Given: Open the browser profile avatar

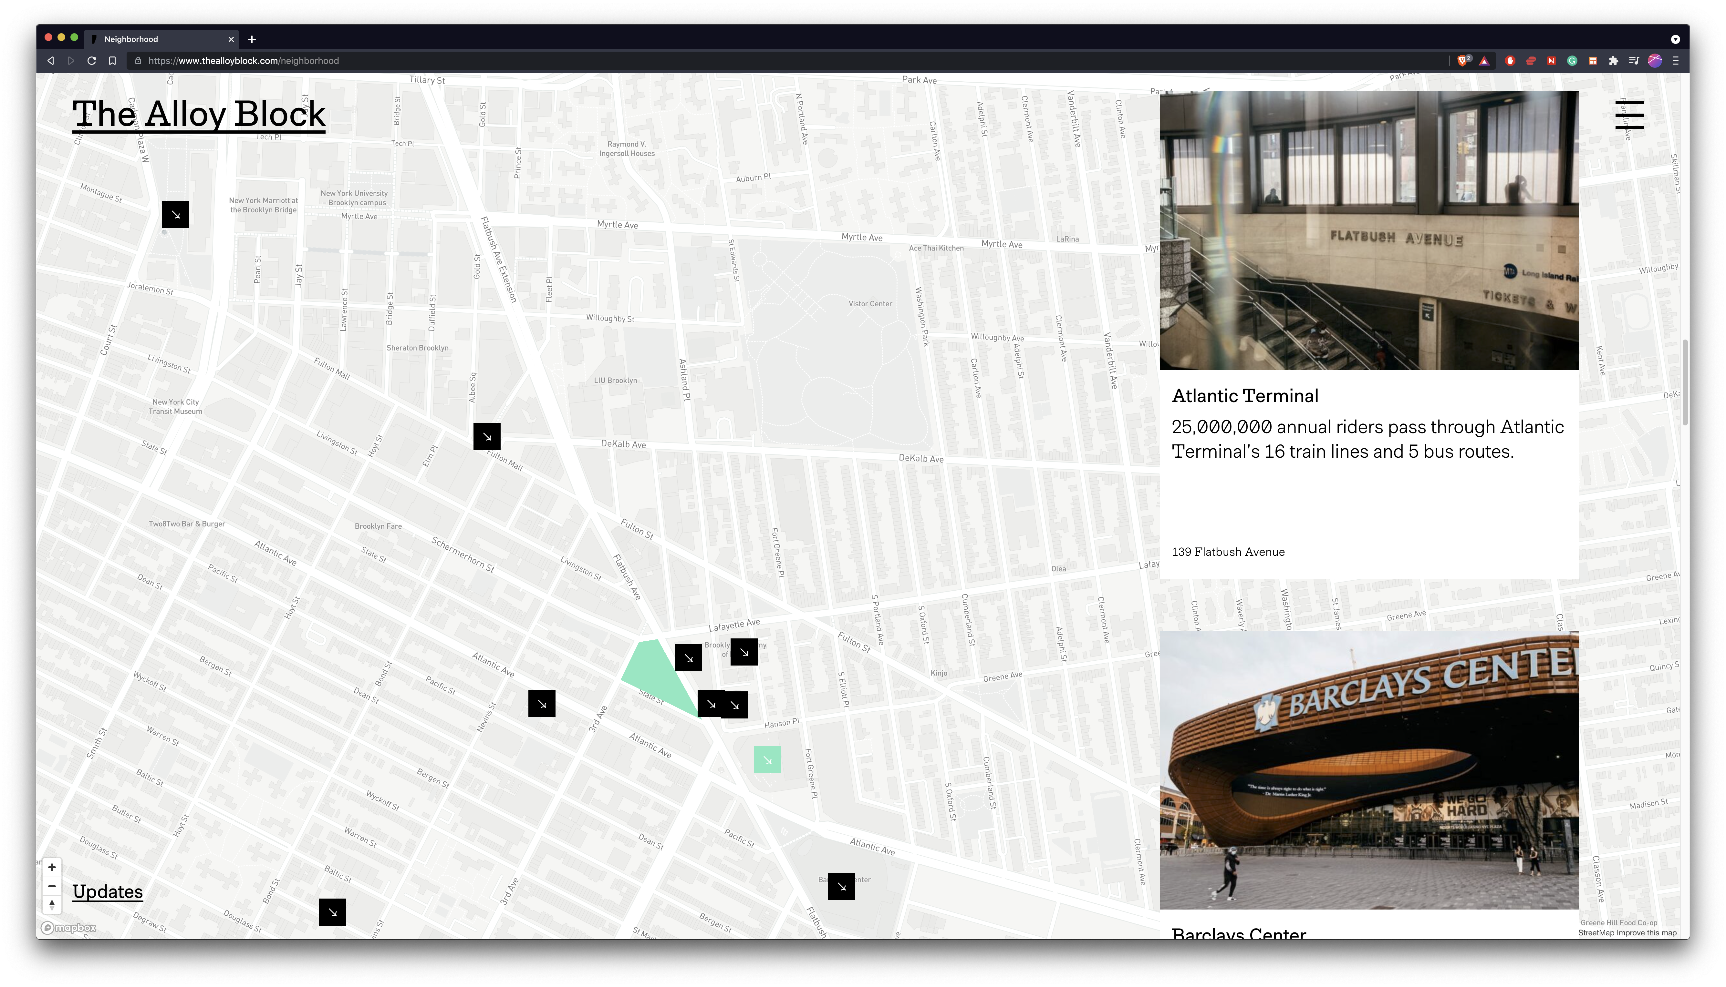Looking at the screenshot, I should [x=1655, y=60].
